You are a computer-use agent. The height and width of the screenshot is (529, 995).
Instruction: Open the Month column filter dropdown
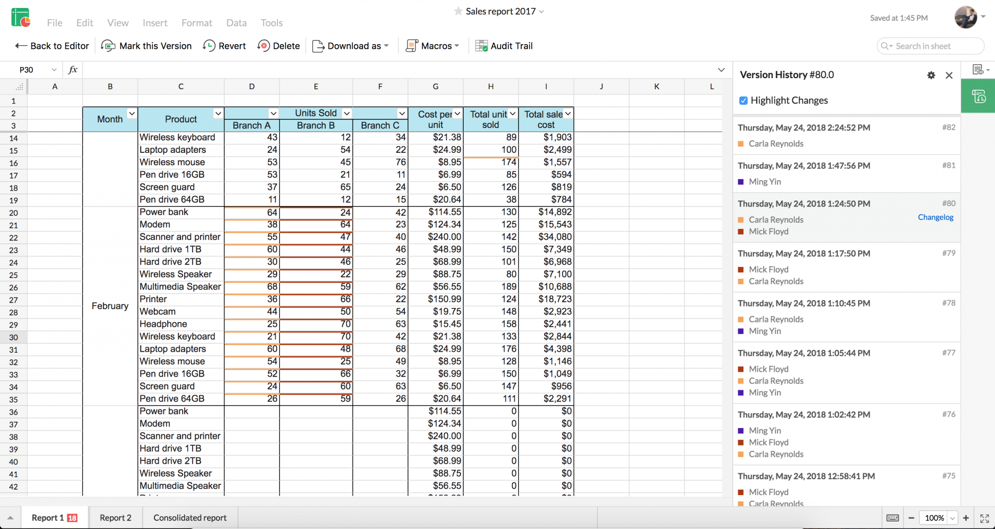(x=131, y=113)
